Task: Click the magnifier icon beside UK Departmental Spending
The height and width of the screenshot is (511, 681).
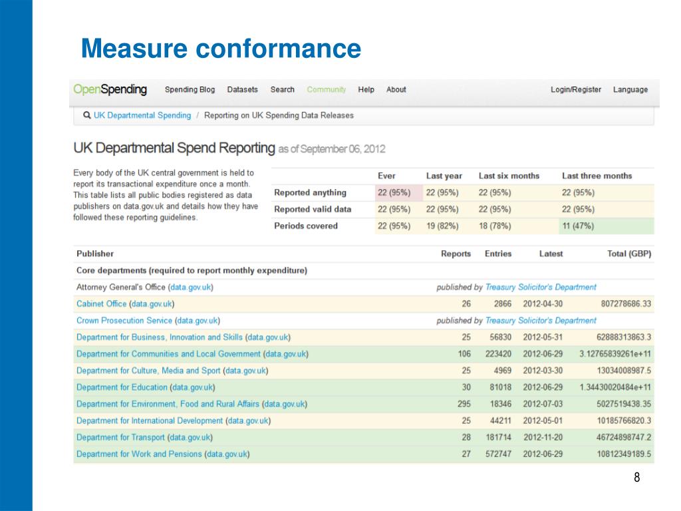Action: [87, 115]
